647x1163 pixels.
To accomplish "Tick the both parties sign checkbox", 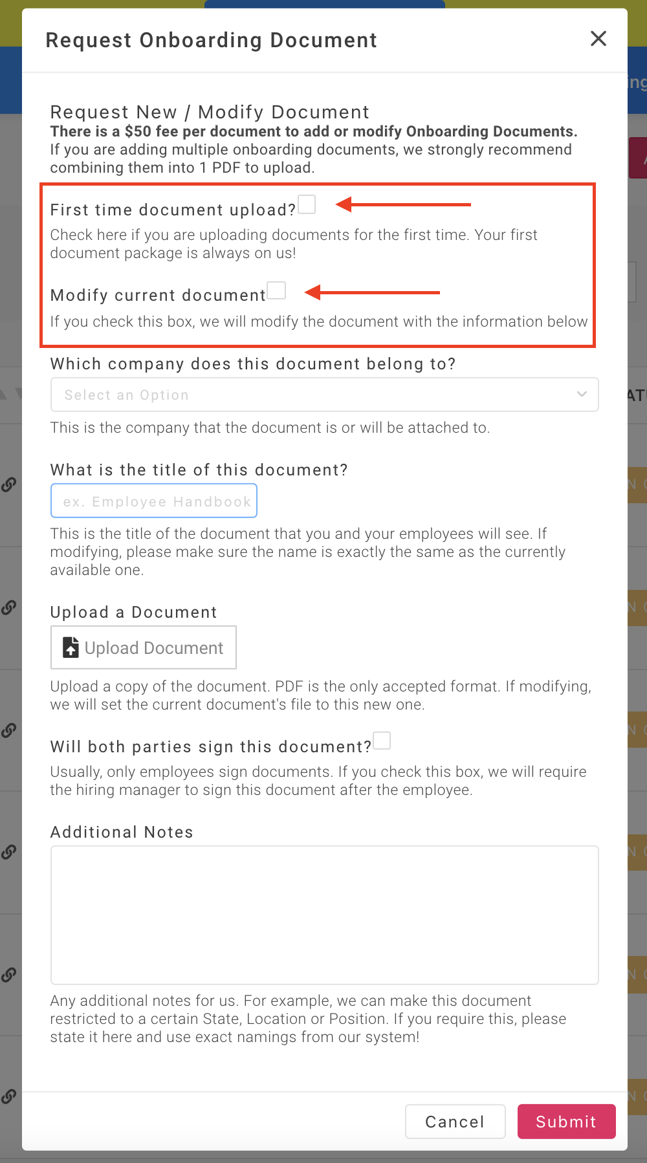I will (382, 741).
